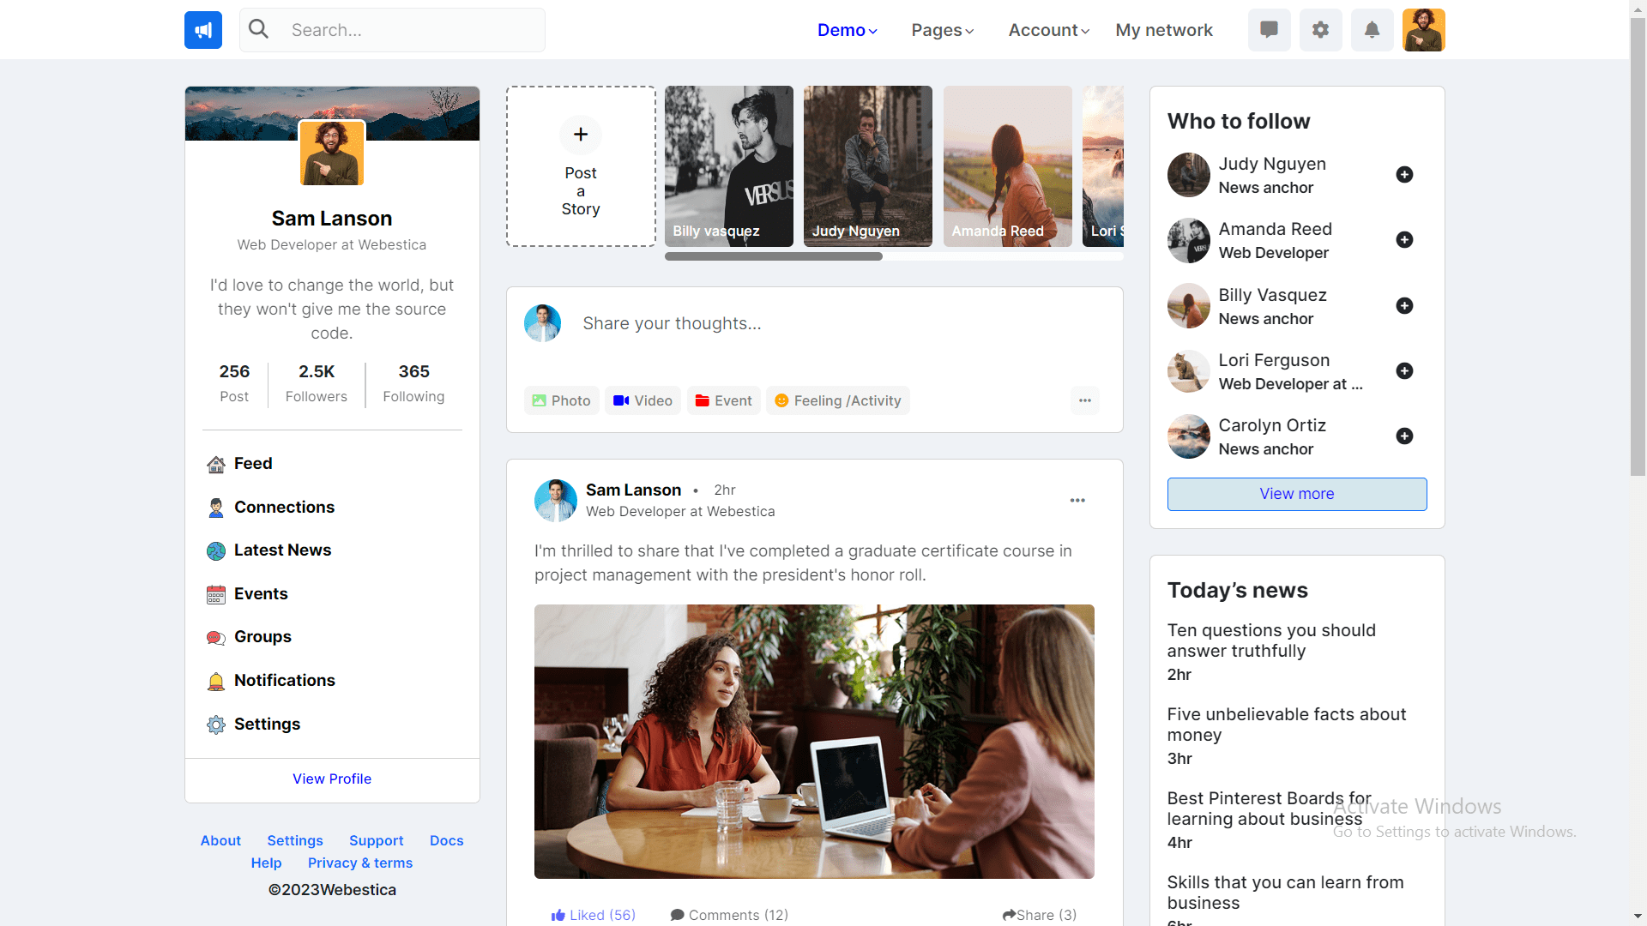Click the notification bell icon

[x=1372, y=30]
